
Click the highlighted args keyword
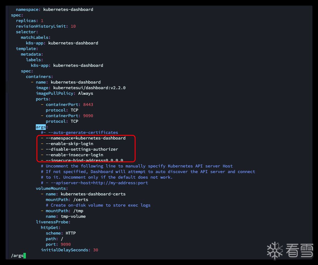point(41,127)
